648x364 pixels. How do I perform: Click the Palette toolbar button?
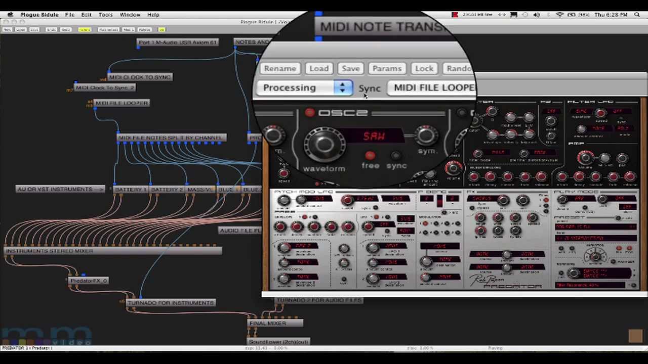tap(145, 29)
